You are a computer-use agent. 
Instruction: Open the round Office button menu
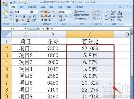5,4
